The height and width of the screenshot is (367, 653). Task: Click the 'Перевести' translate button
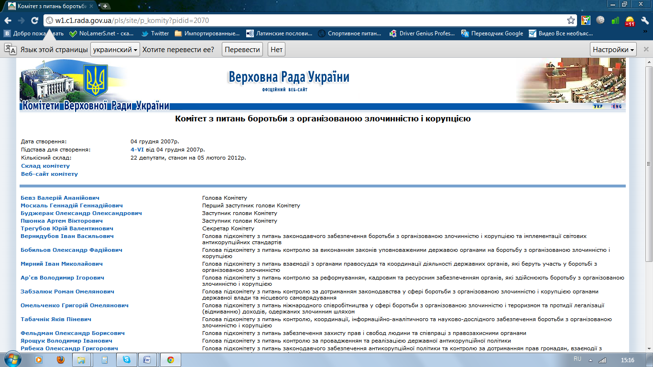pos(243,49)
